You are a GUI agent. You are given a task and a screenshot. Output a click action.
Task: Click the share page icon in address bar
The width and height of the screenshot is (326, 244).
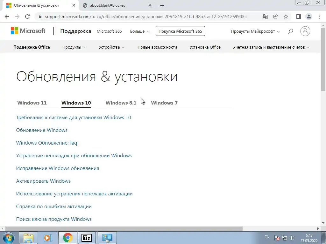click(276, 17)
